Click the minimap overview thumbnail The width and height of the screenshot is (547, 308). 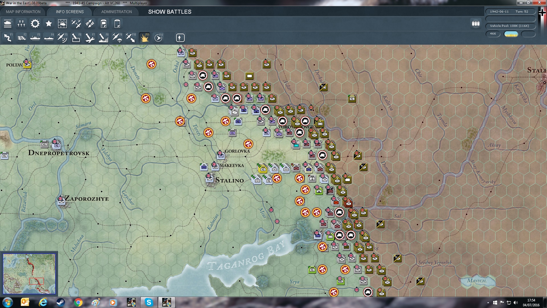pos(29,274)
